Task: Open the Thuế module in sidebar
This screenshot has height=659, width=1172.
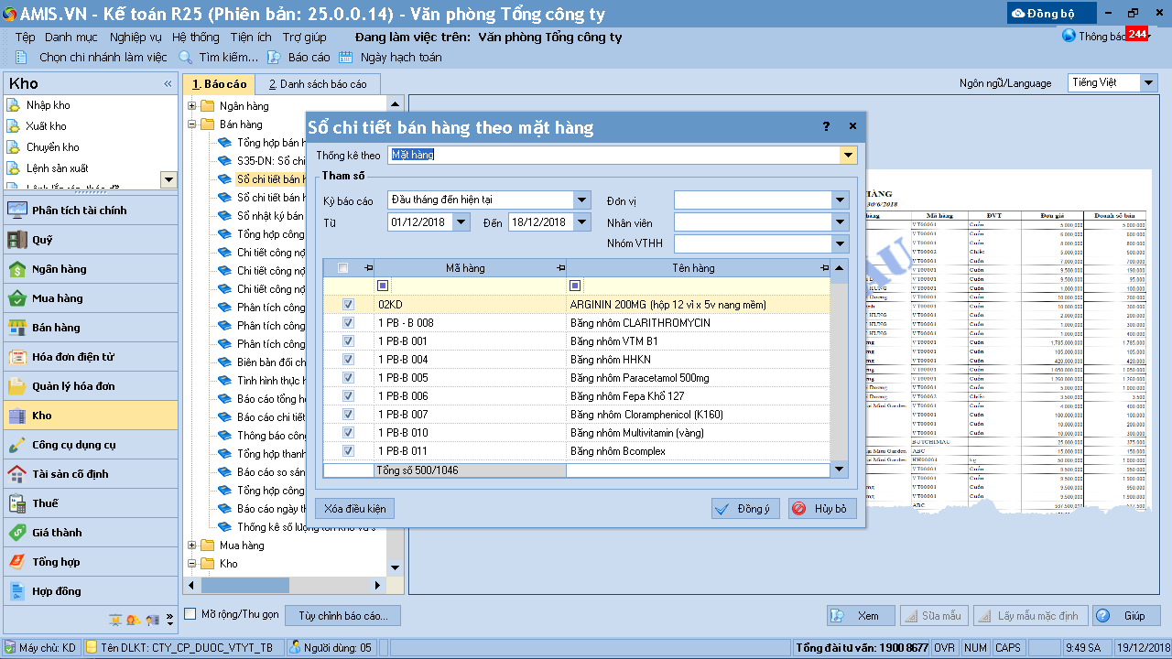Action: click(x=45, y=503)
